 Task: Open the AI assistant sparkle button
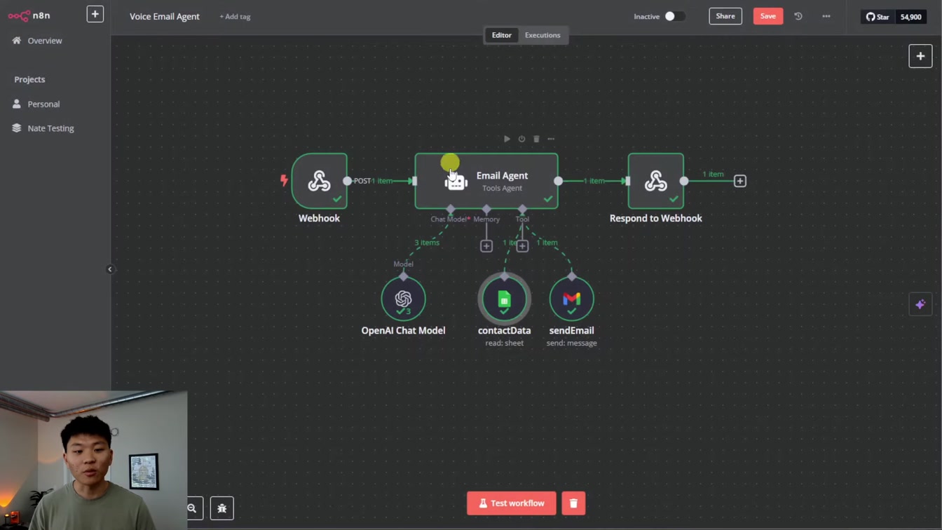tap(920, 304)
